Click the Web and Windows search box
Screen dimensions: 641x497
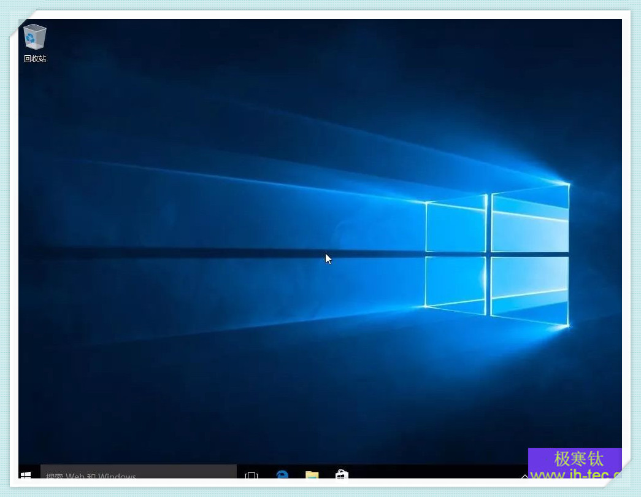click(139, 472)
